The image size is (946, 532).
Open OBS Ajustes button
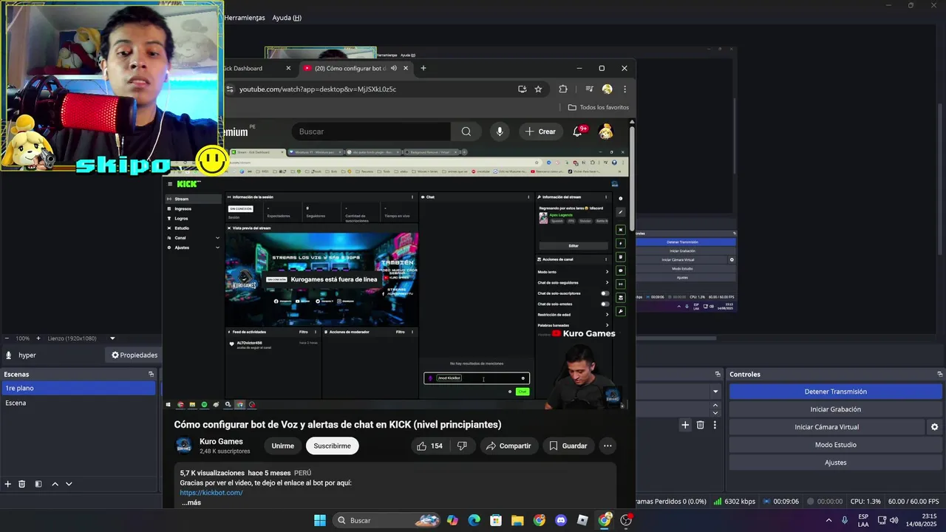(x=835, y=463)
